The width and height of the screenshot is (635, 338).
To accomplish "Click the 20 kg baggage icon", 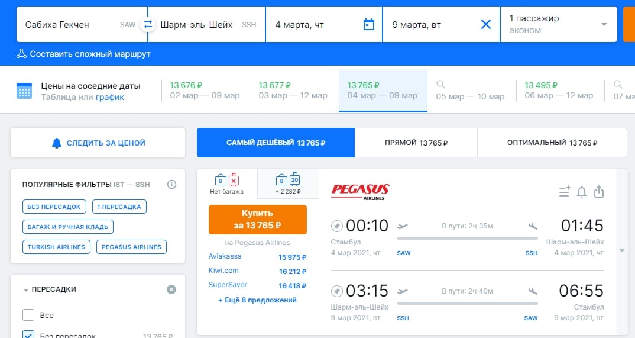I will click(294, 179).
